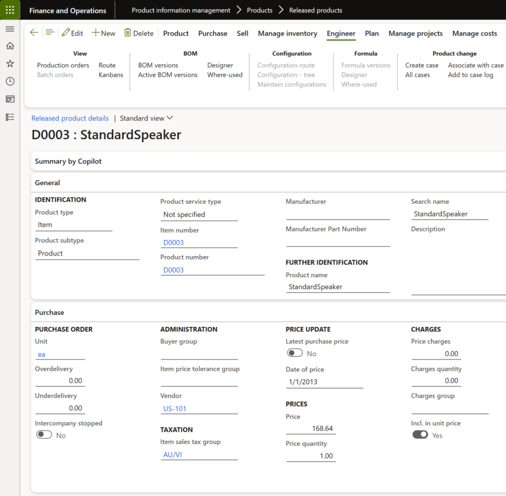Image resolution: width=506 pixels, height=496 pixels.
Task: Open BOM Designer
Action: 220,65
